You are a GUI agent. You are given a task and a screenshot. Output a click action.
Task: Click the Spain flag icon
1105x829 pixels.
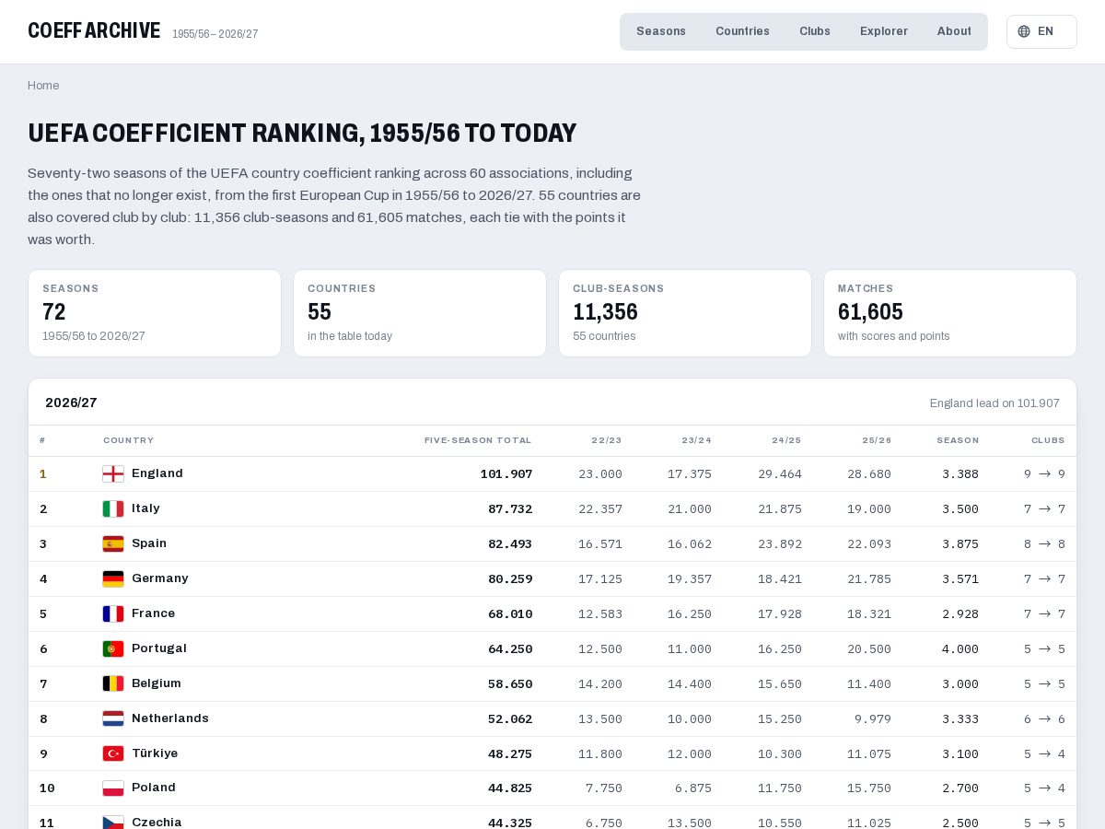click(x=113, y=544)
